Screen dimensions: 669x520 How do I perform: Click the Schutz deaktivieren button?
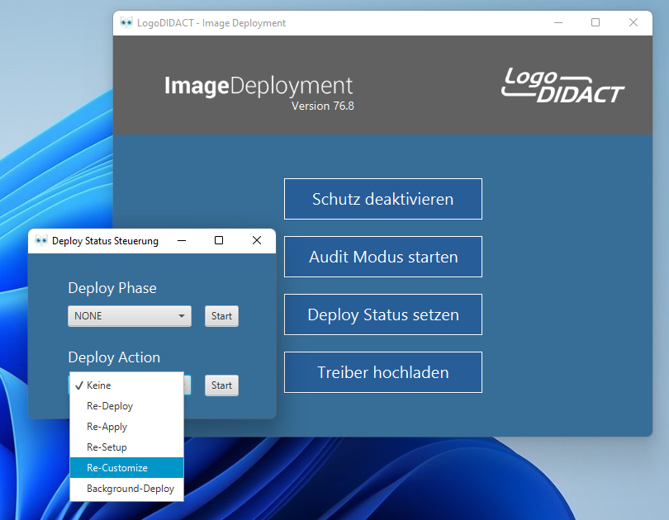tap(382, 199)
